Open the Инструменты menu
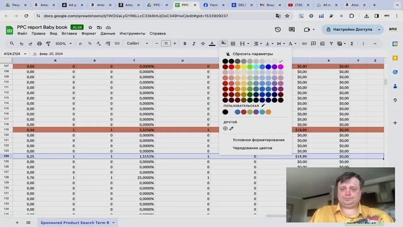Image resolution: width=403 pixels, height=227 pixels. pyautogui.click(x=132, y=33)
